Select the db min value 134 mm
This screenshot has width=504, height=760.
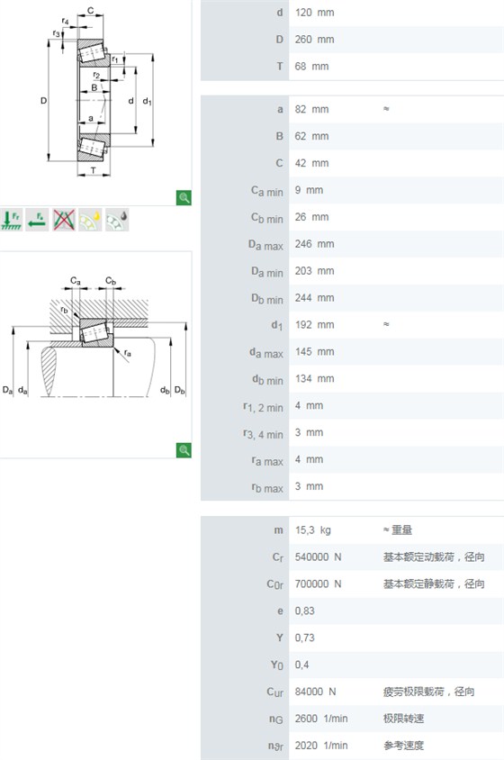pos(314,378)
